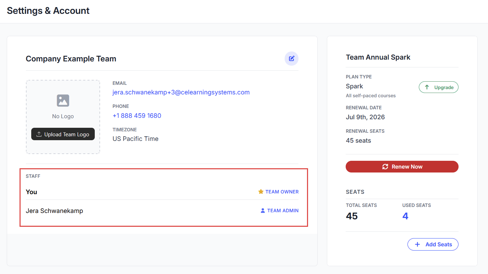Call the +1 888 459 1680 phone link
This screenshot has height=274, width=488.
tap(137, 116)
